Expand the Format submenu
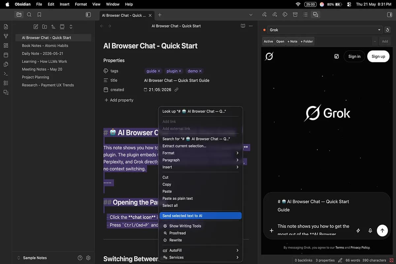 click(200, 153)
